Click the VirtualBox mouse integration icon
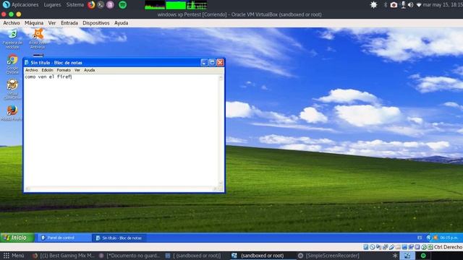This screenshot has width=463, height=260. pyautogui.click(x=424, y=247)
